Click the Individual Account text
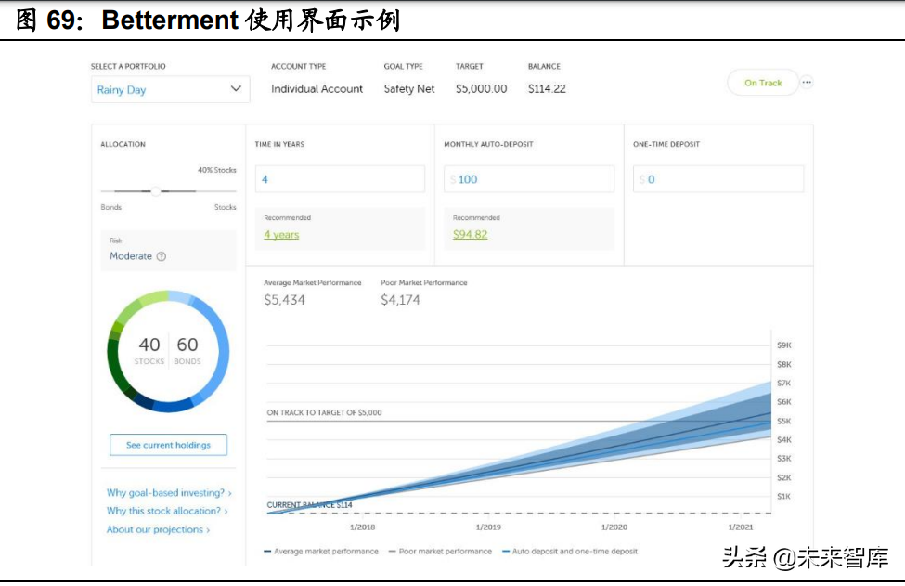Image resolution: width=905 pixels, height=586 pixels. click(317, 89)
